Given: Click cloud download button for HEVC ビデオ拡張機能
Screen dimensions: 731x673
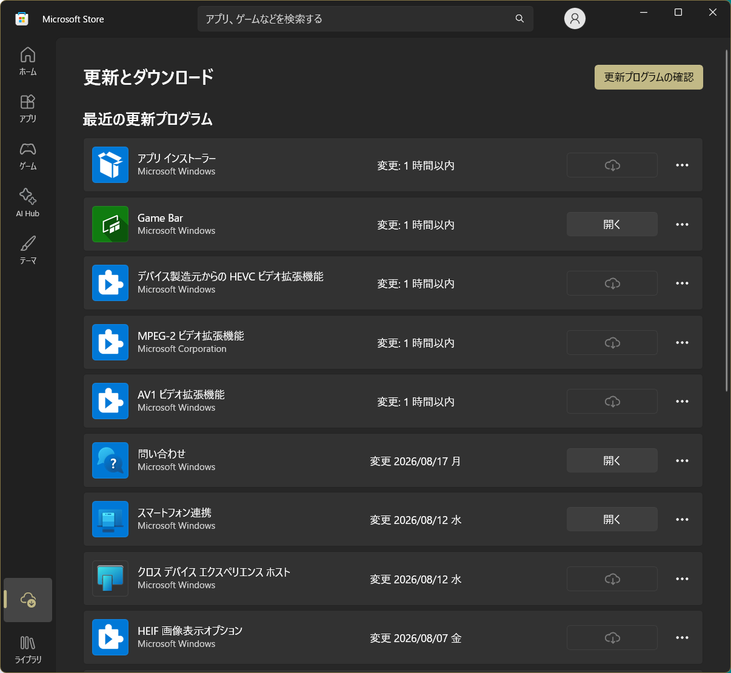Looking at the screenshot, I should point(612,283).
